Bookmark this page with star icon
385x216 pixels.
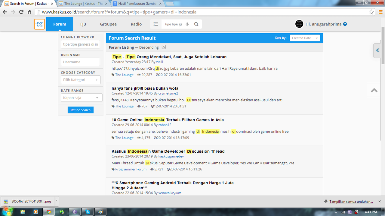pyautogui.click(x=371, y=12)
